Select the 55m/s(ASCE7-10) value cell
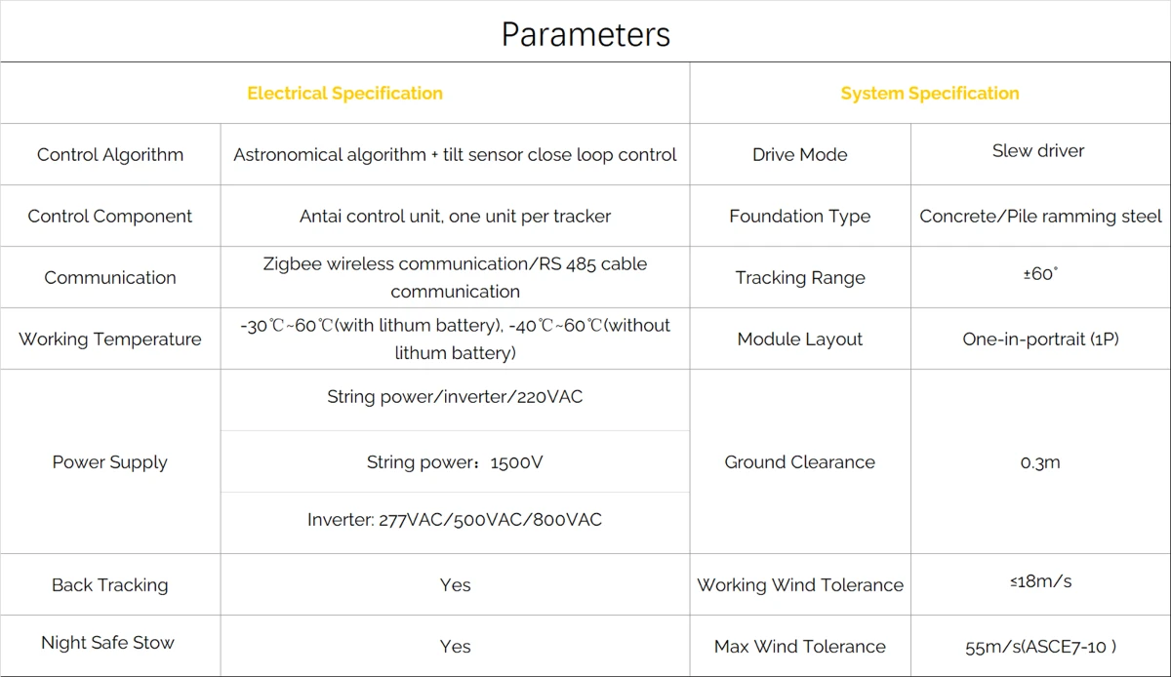The image size is (1171, 677). [x=1040, y=646]
